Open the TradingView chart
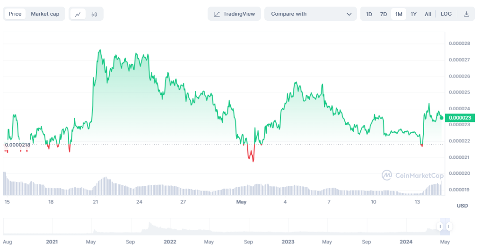 234,14
